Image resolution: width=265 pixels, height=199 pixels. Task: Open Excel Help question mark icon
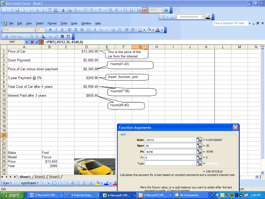click(166, 10)
